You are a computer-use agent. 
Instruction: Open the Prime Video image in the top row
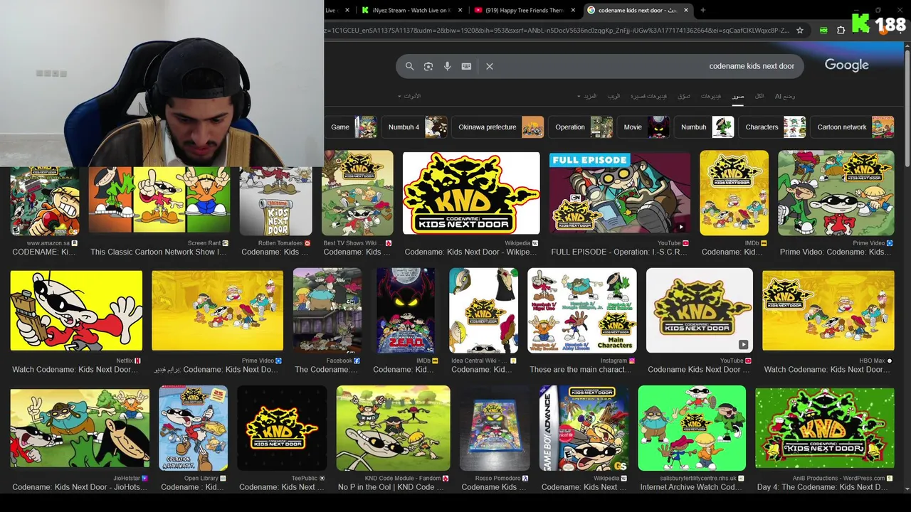pos(836,193)
